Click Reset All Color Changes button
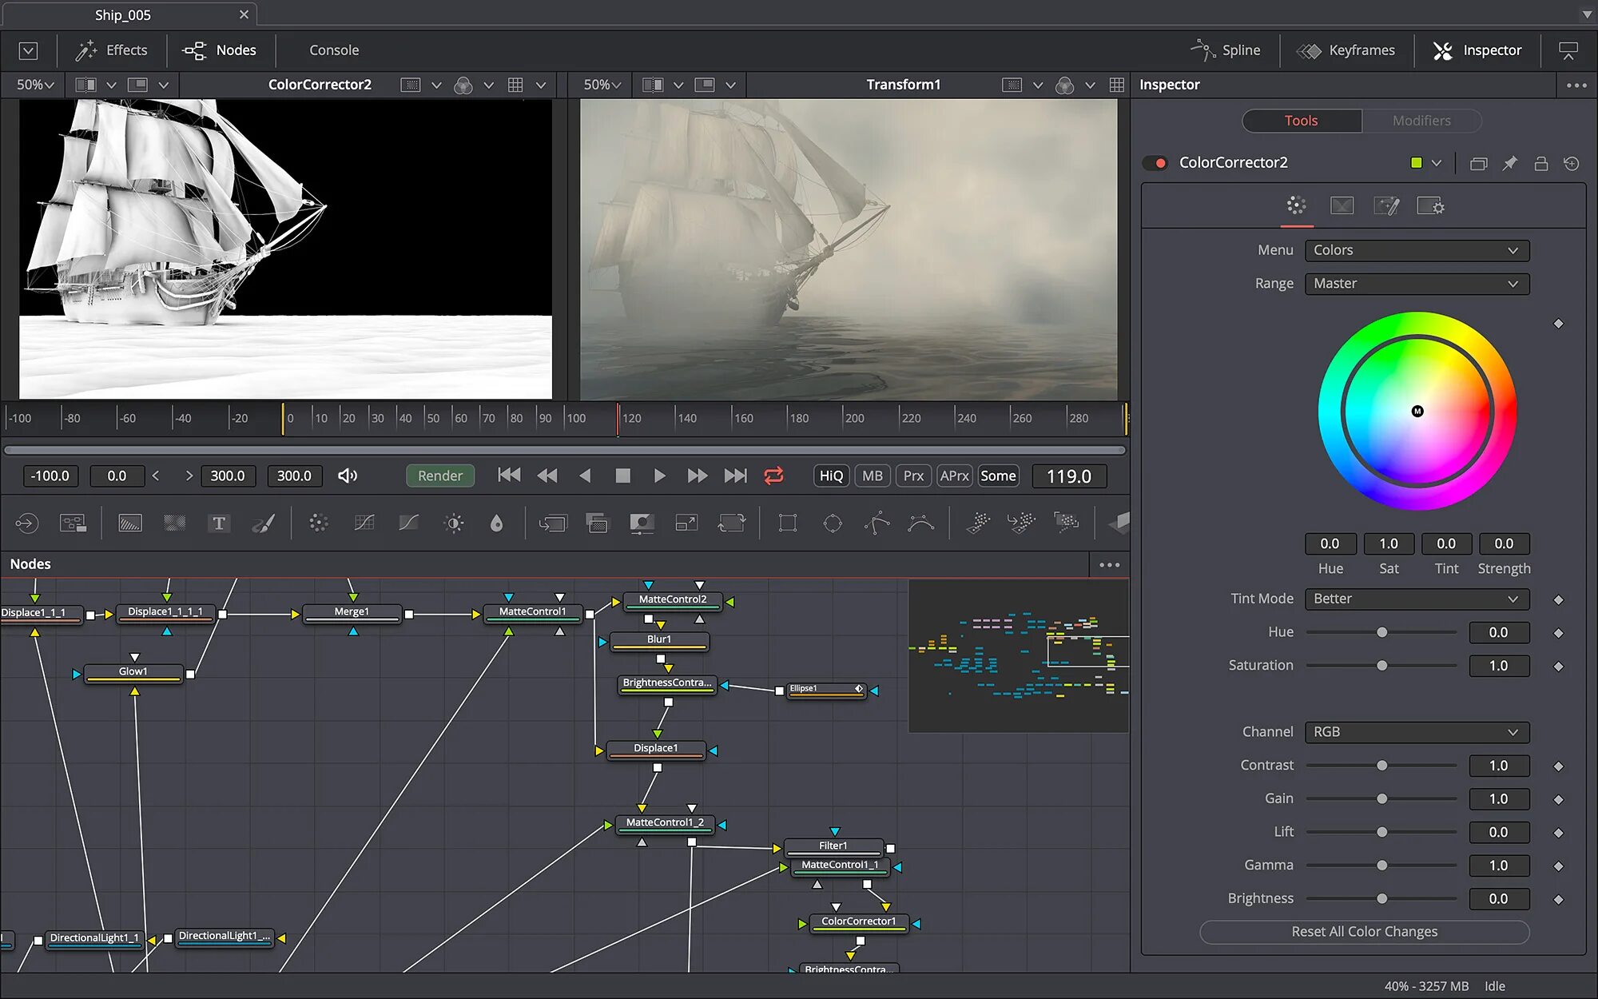 [x=1364, y=932]
